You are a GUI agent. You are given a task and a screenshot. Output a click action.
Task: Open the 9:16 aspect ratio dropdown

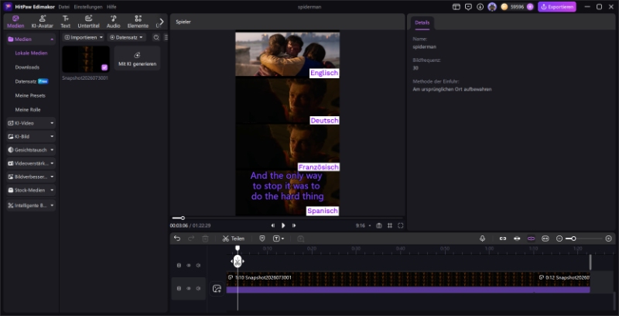tap(363, 225)
